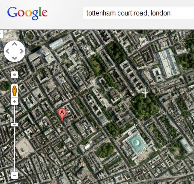Viewport: 194px width, 184px height.
Task: Click the British Museum glass dome roof
Action: [x=136, y=142]
